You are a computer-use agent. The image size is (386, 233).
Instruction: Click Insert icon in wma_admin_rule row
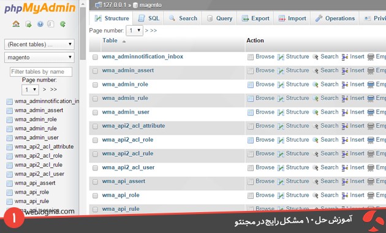[x=345, y=99]
